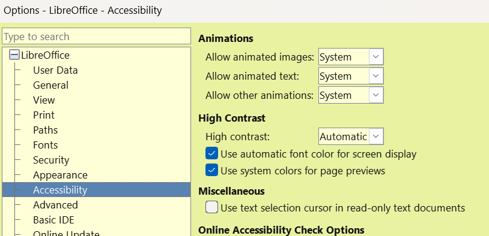Select the View tree entry
This screenshot has height=236, width=489.
pos(44,100)
